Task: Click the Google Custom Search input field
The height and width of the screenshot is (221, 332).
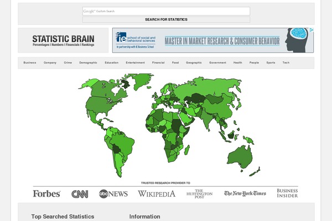Action: coord(166,11)
